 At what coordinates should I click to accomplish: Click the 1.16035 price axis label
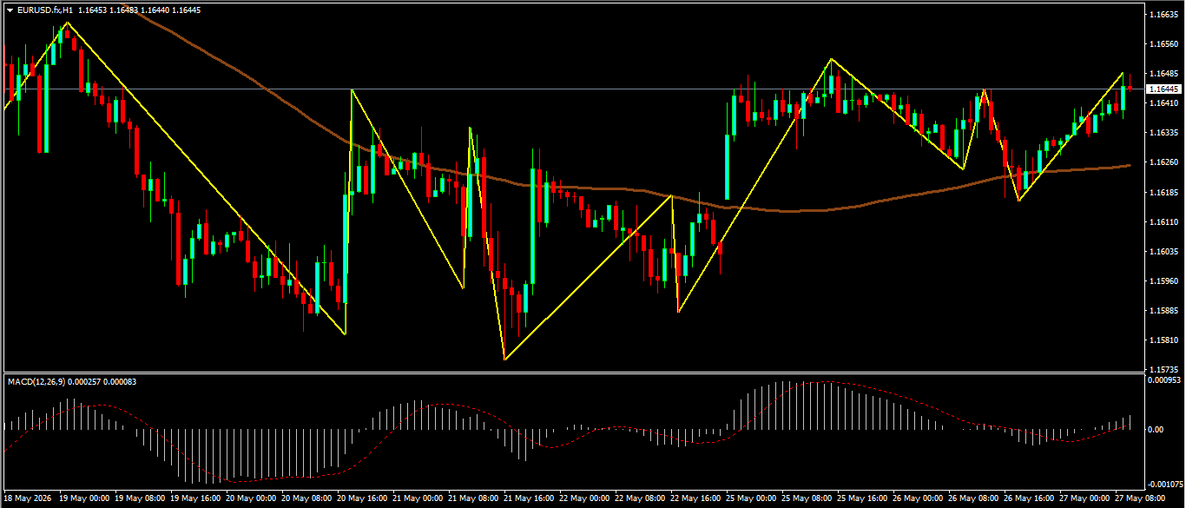tap(1163, 252)
